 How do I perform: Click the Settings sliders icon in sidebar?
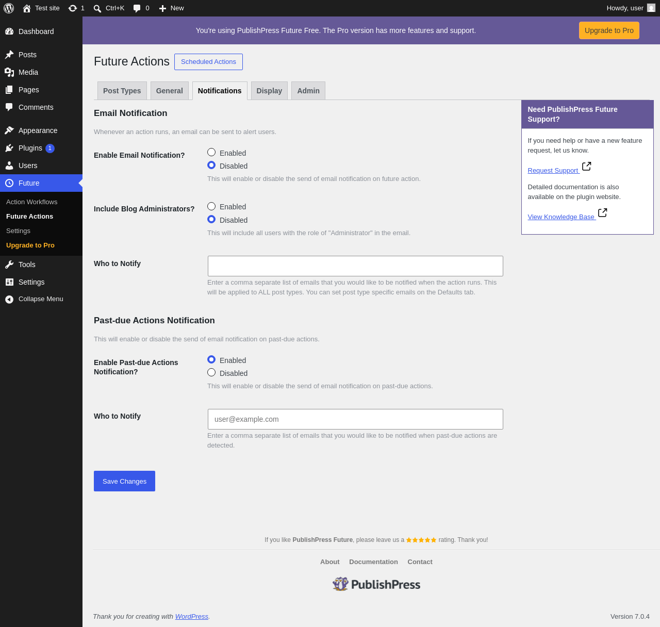coord(9,282)
